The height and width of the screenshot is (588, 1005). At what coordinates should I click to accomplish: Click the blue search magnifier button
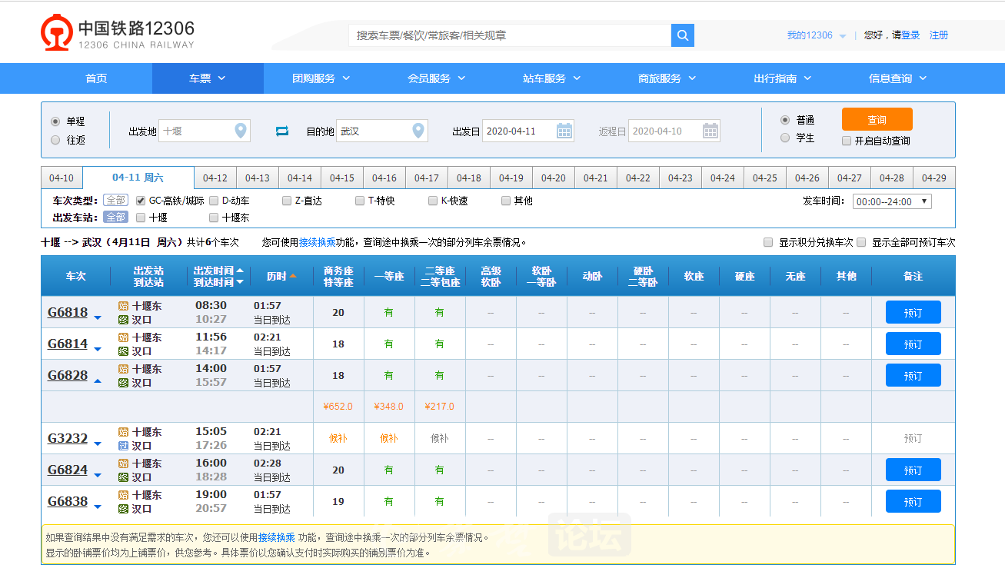coord(683,35)
